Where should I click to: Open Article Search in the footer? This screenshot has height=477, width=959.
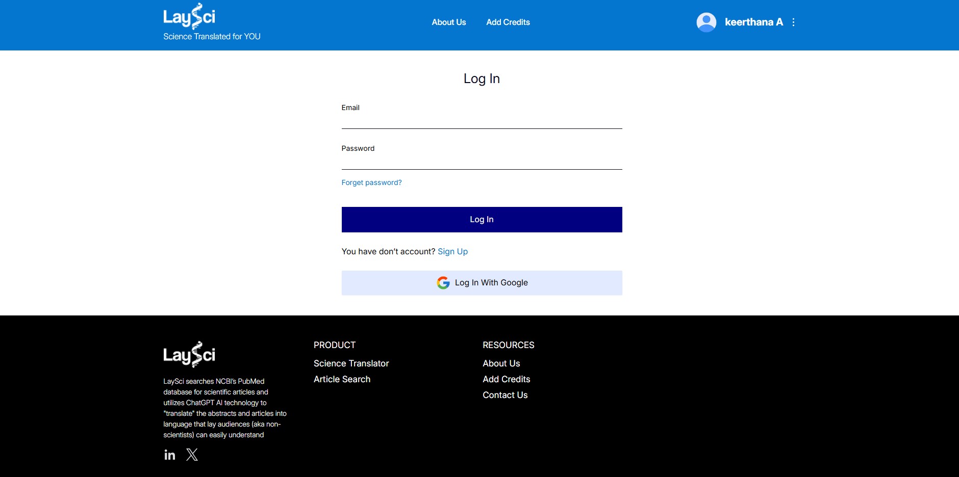[342, 379]
